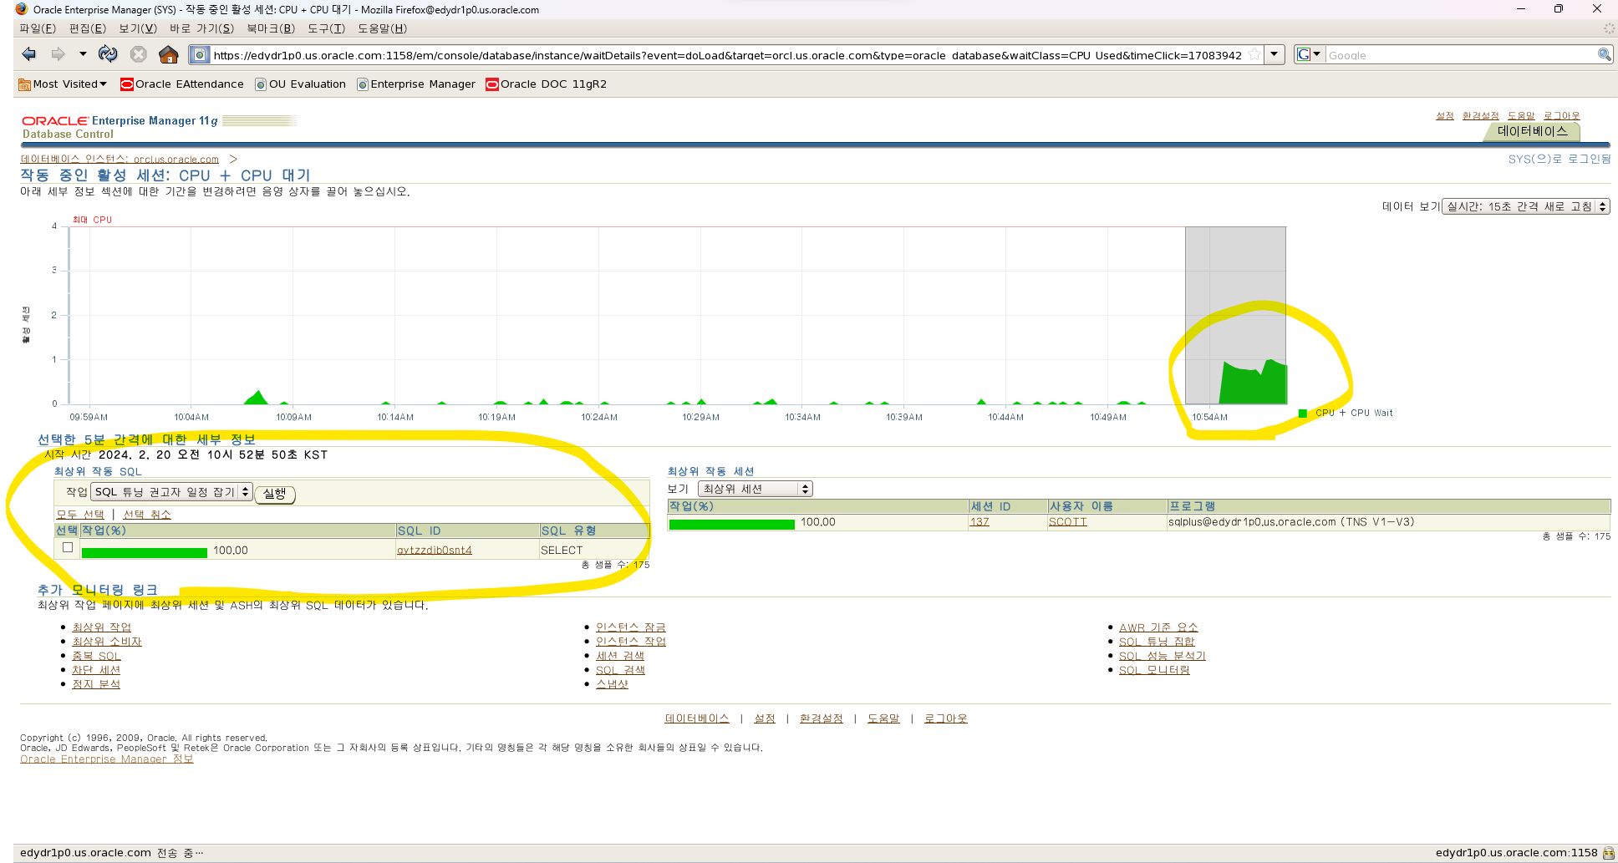Click the 실행 button

[x=275, y=494]
